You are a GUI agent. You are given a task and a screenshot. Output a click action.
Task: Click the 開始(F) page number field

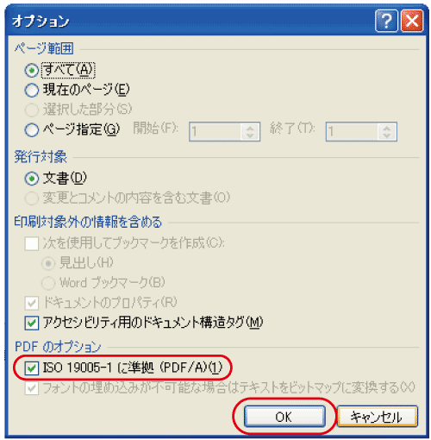215,131
